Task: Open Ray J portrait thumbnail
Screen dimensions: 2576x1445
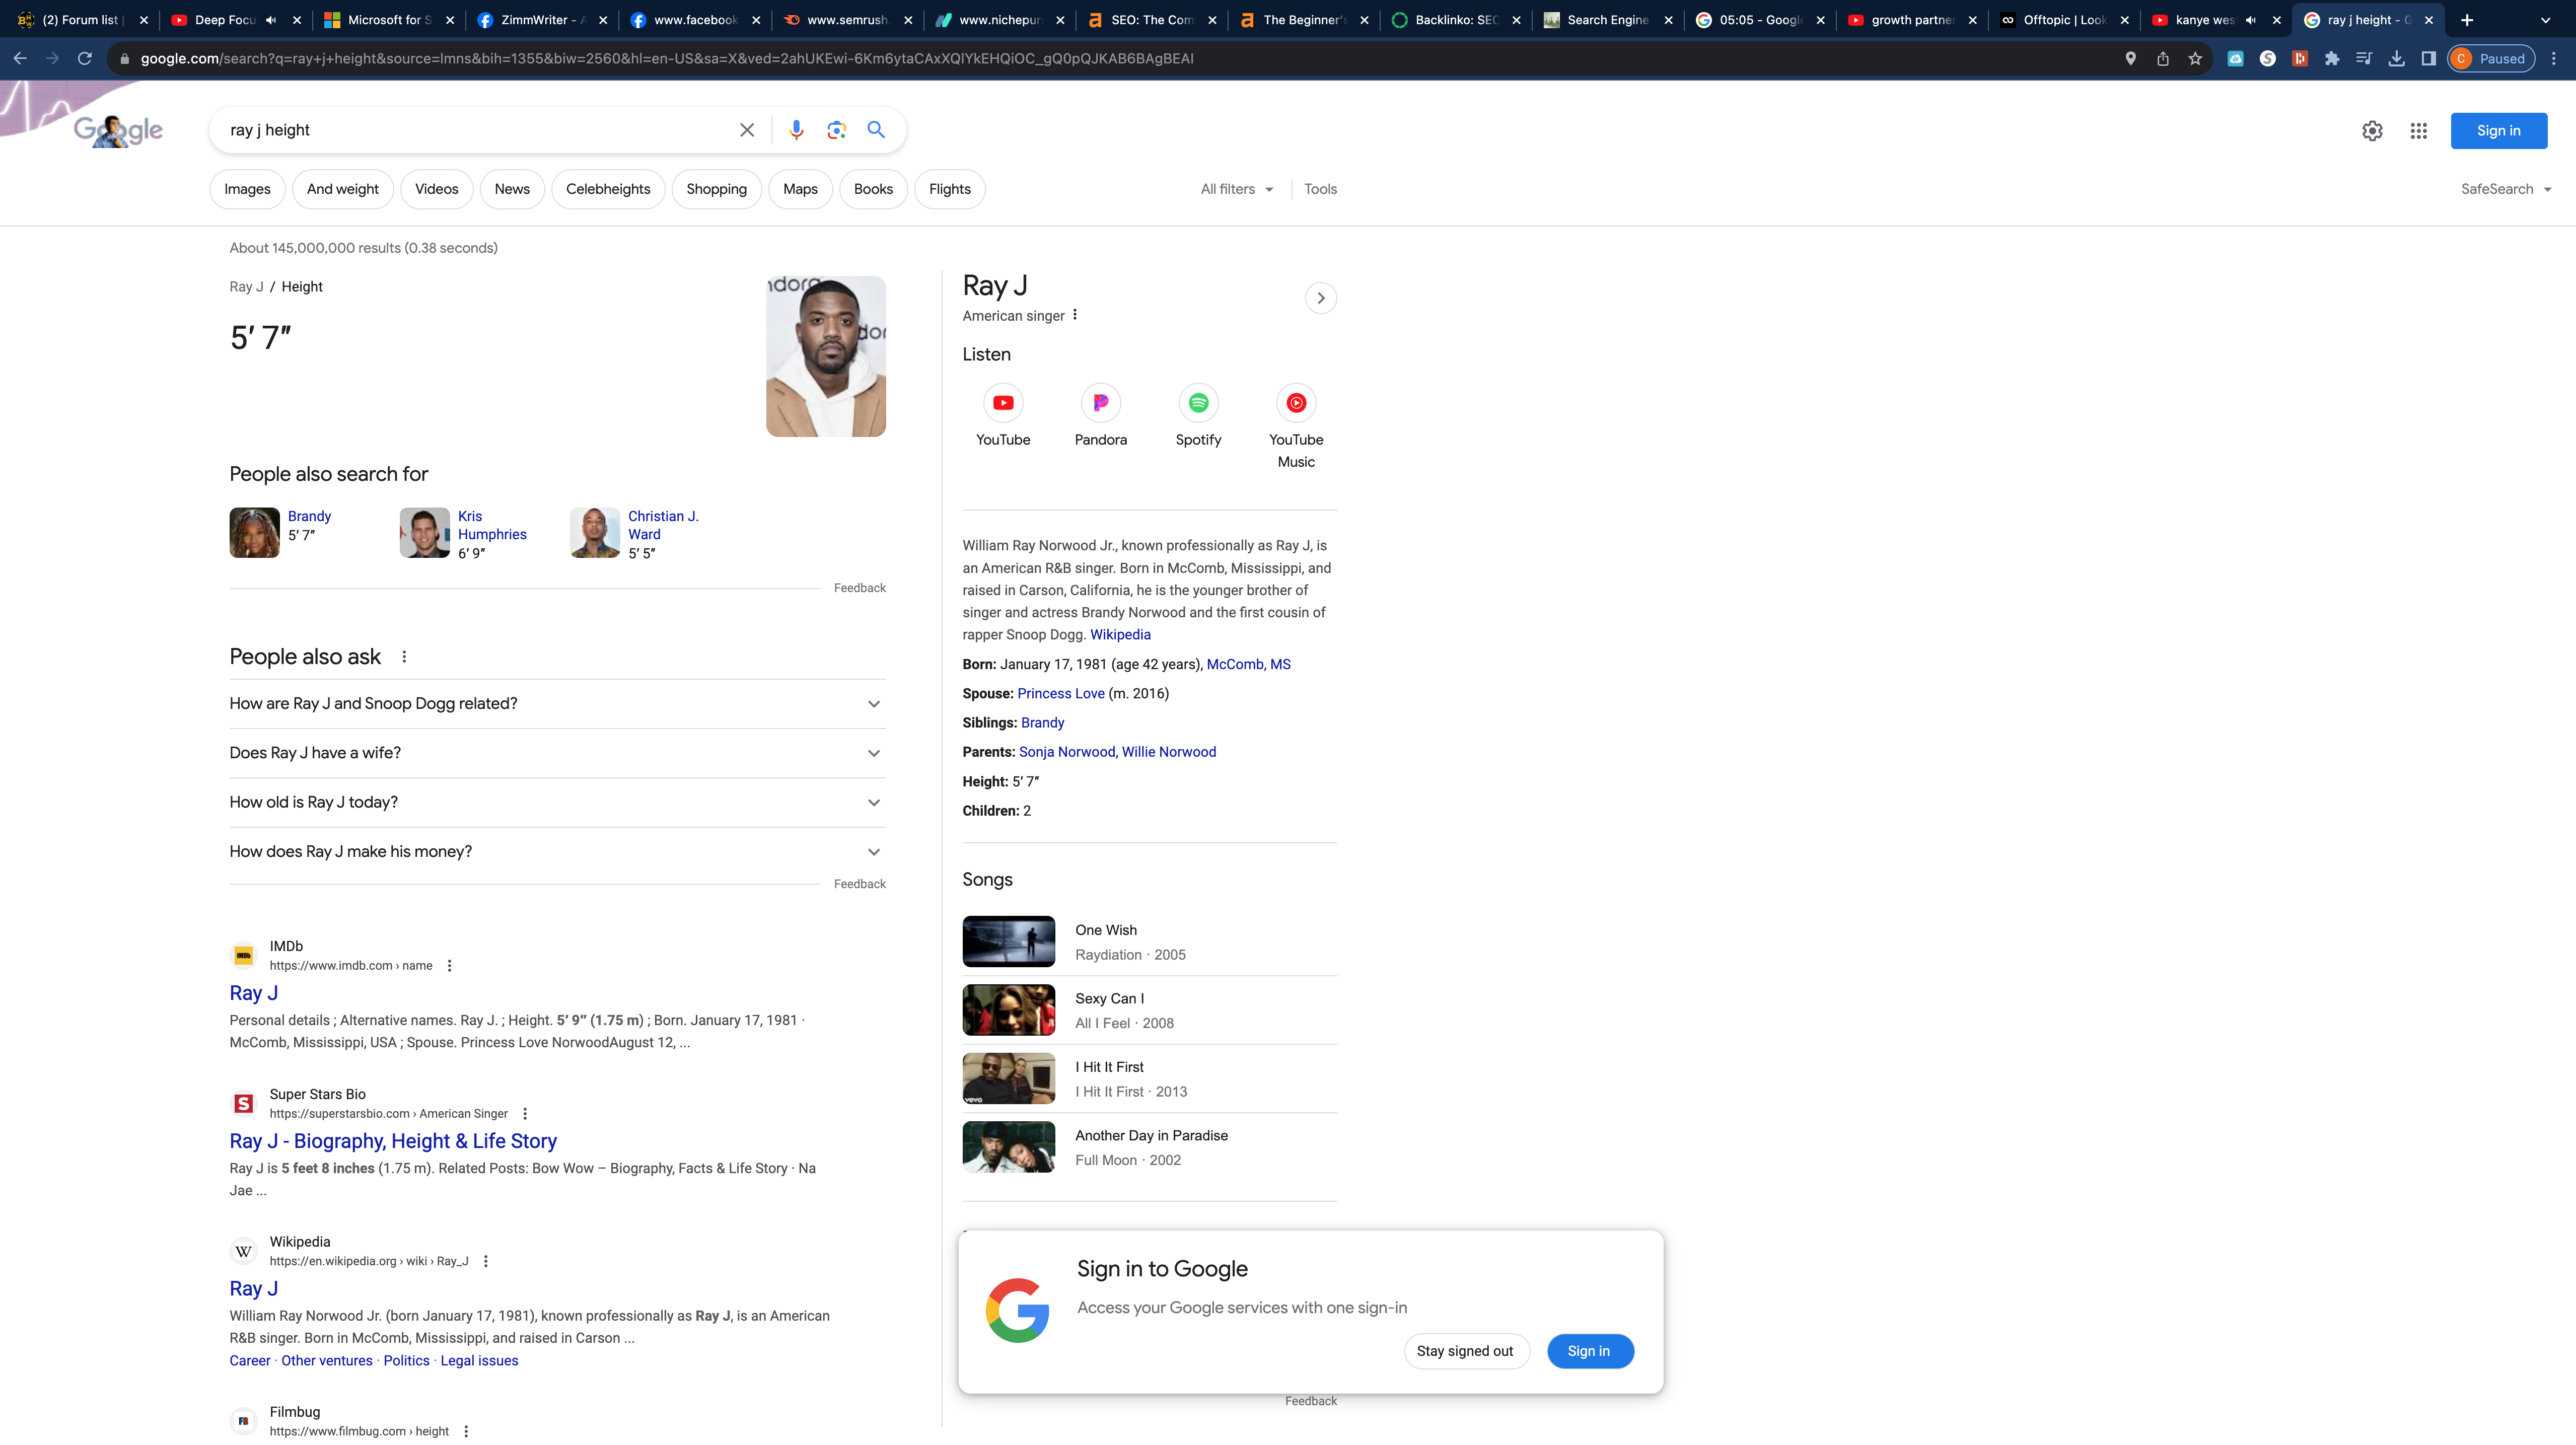Action: point(826,357)
